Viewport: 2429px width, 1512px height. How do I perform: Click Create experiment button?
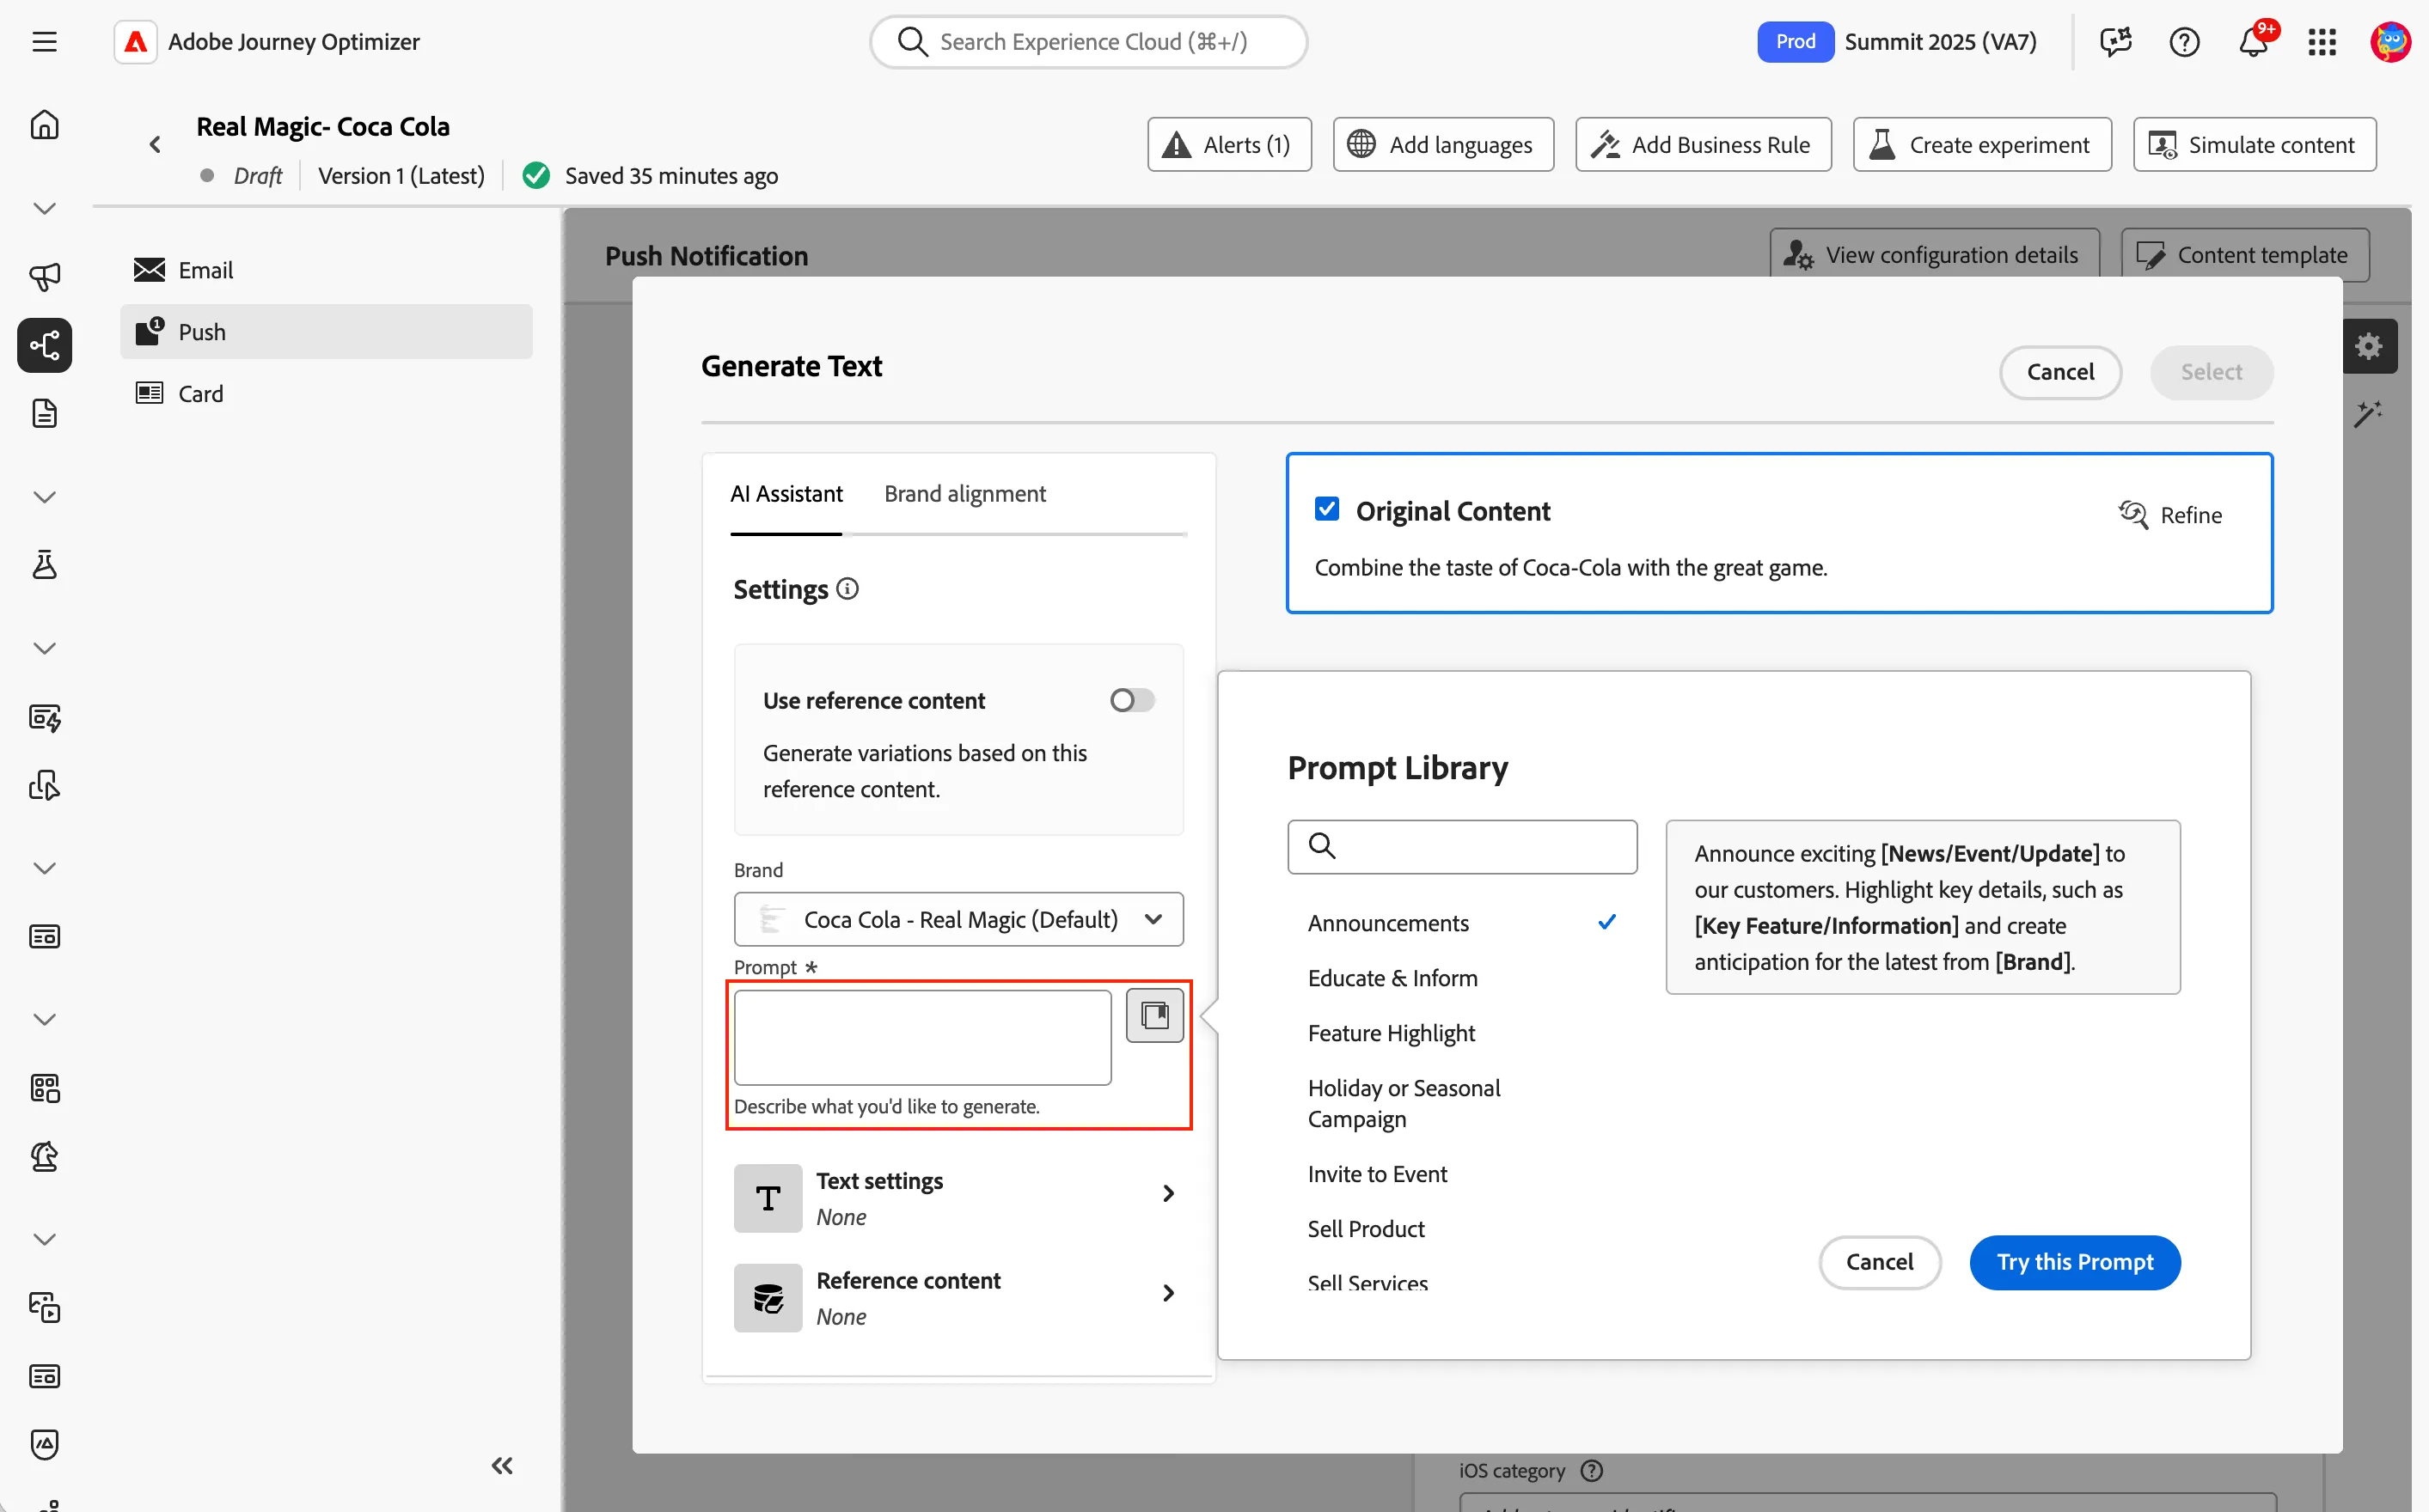click(1982, 145)
